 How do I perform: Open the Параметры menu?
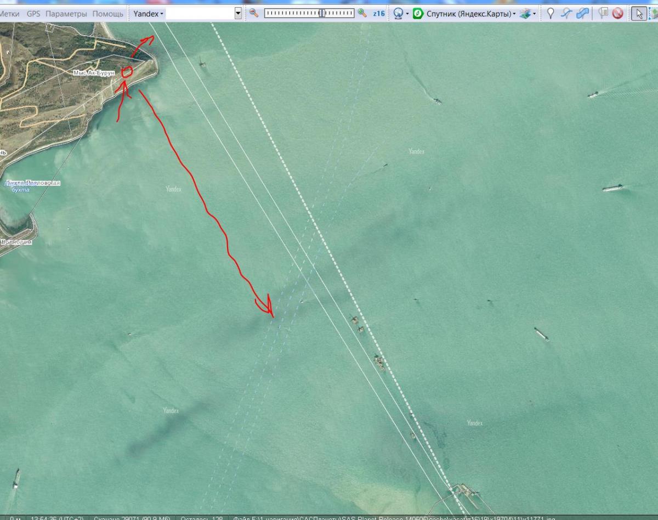66,14
